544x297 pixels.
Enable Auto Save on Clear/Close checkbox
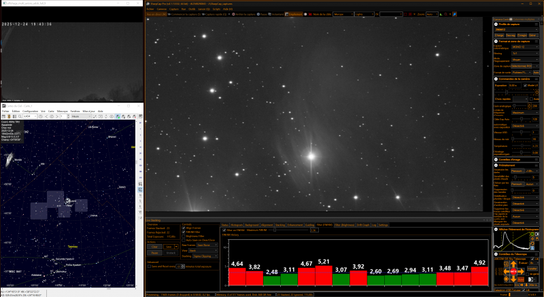pyautogui.click(x=184, y=240)
